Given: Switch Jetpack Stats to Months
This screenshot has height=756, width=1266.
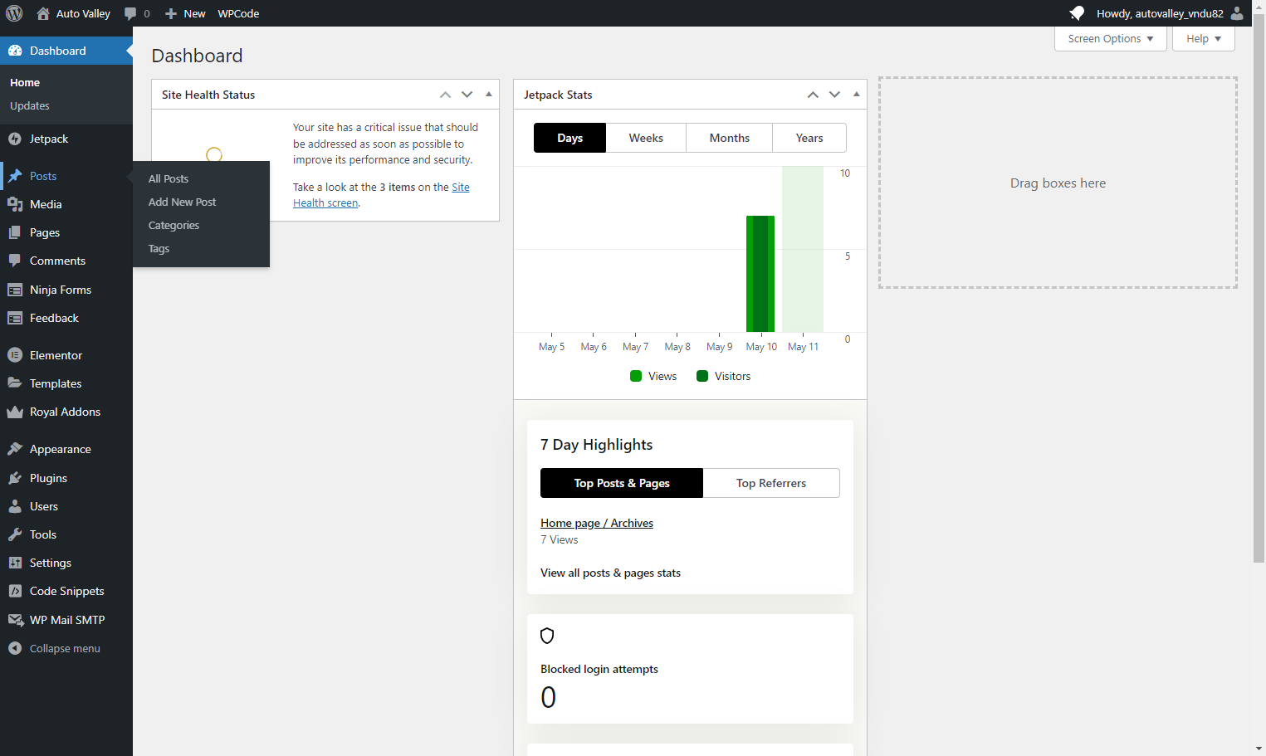Looking at the screenshot, I should point(730,138).
